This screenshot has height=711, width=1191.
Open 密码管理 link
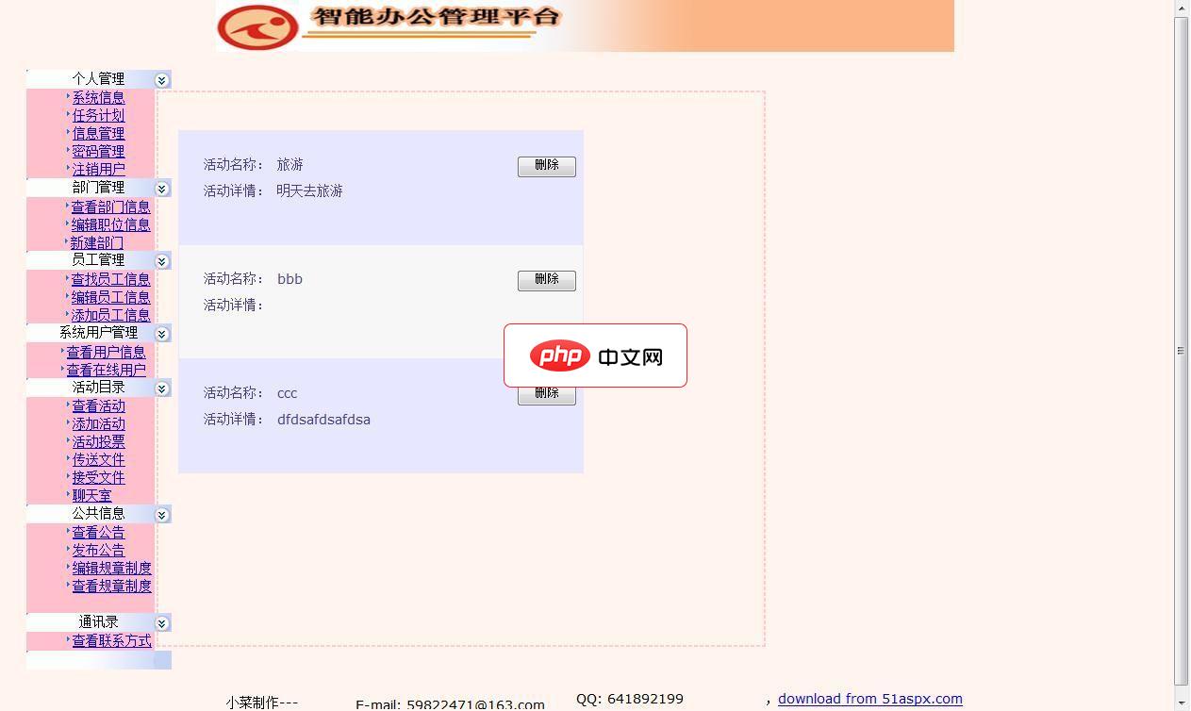tap(98, 151)
